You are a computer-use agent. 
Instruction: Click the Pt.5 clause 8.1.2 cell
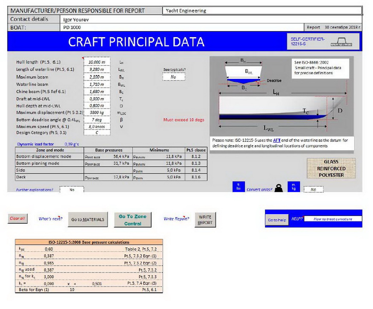(x=196, y=156)
